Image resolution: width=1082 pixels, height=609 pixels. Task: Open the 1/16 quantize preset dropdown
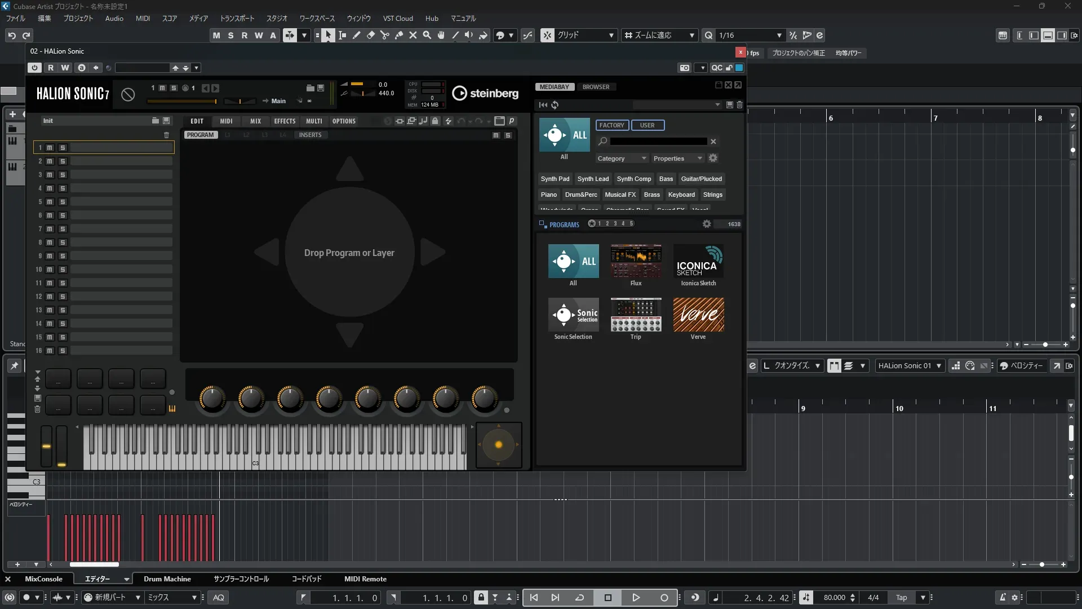[x=779, y=35]
